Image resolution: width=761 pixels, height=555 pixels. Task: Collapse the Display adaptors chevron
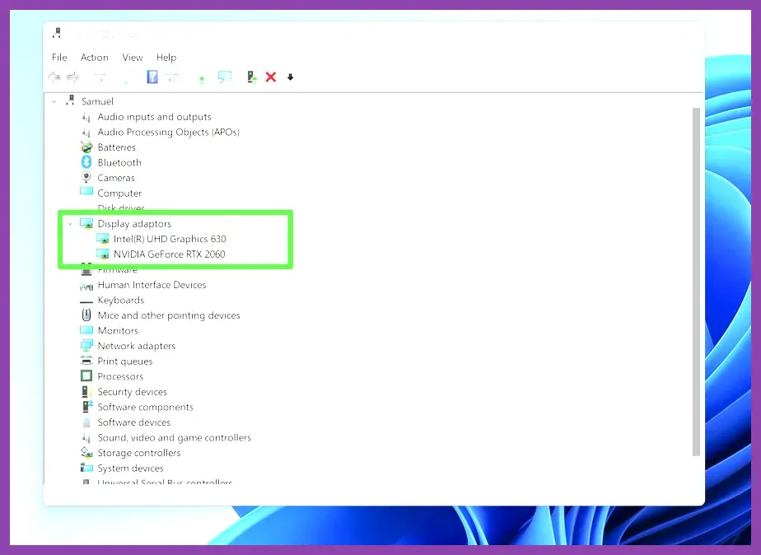pyautogui.click(x=70, y=224)
